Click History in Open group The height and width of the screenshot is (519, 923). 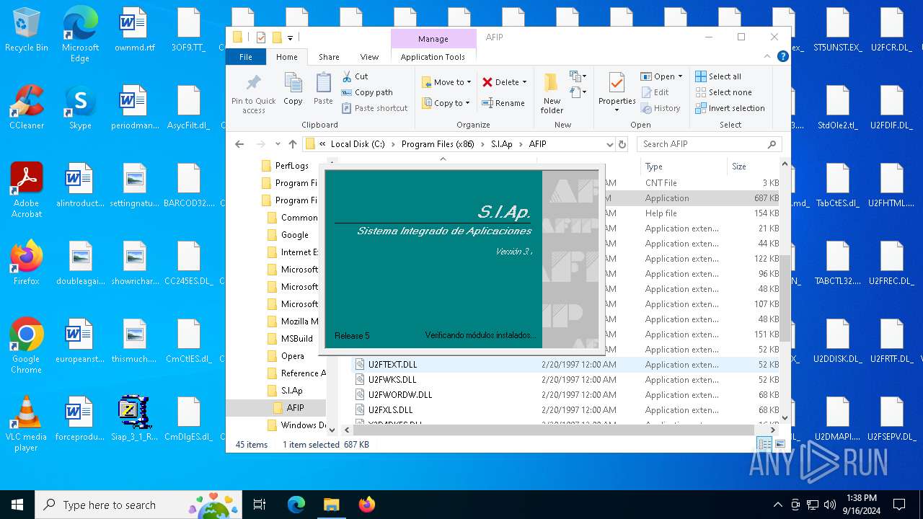[660, 108]
